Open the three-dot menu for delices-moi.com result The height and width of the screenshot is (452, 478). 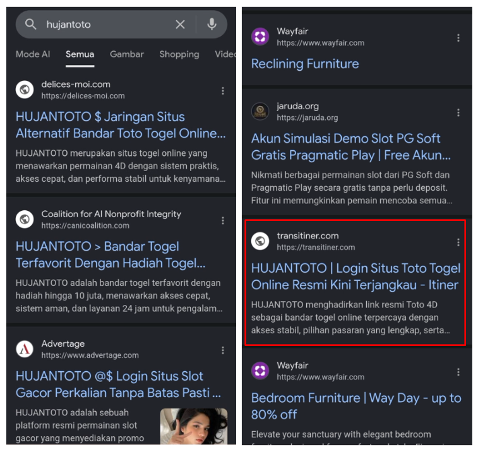pyautogui.click(x=223, y=91)
